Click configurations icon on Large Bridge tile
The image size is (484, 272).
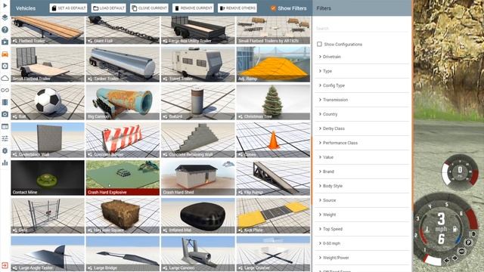(90, 268)
